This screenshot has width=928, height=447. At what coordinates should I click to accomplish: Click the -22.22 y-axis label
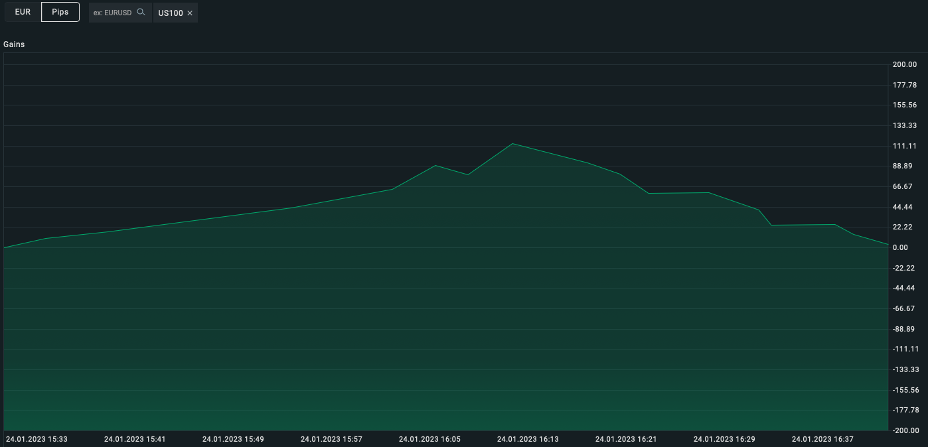tap(903, 268)
